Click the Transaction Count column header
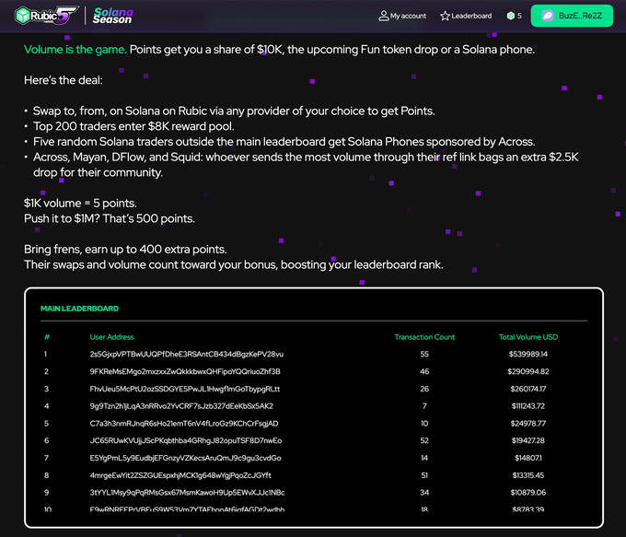 [424, 337]
